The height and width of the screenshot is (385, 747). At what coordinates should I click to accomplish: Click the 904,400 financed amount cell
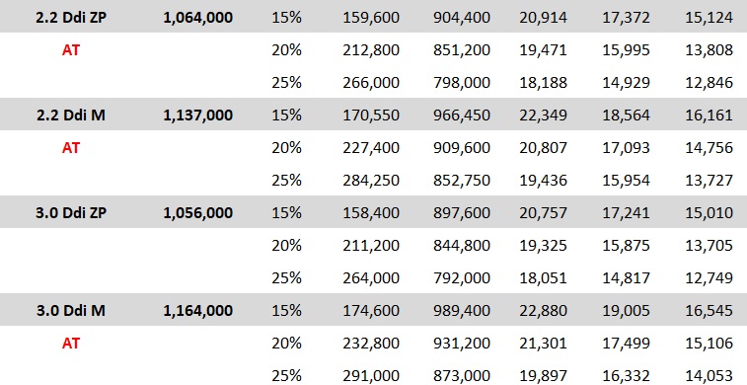[x=461, y=18]
